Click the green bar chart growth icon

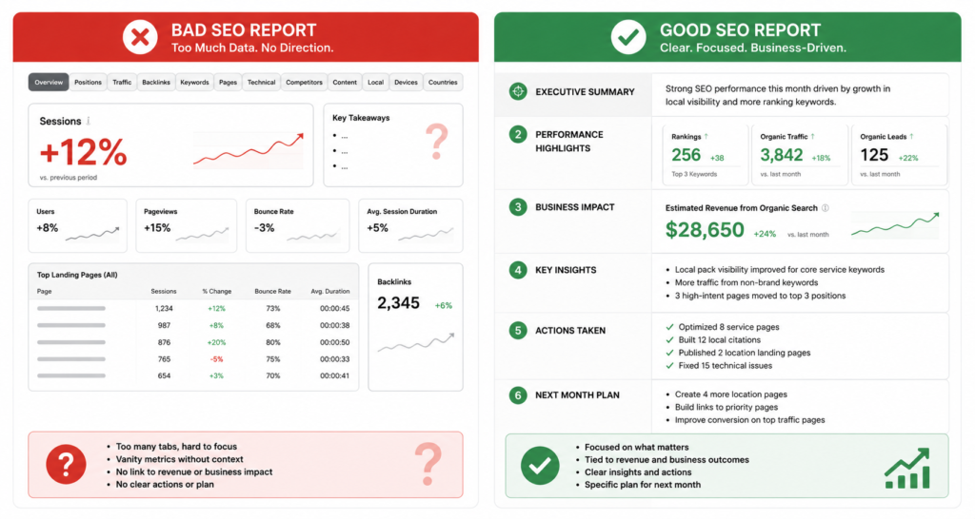coord(907,468)
